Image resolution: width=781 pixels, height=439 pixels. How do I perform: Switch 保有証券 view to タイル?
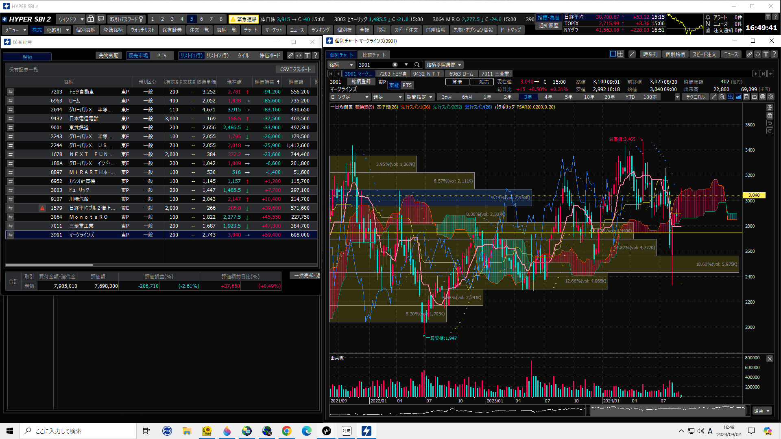[x=244, y=56]
